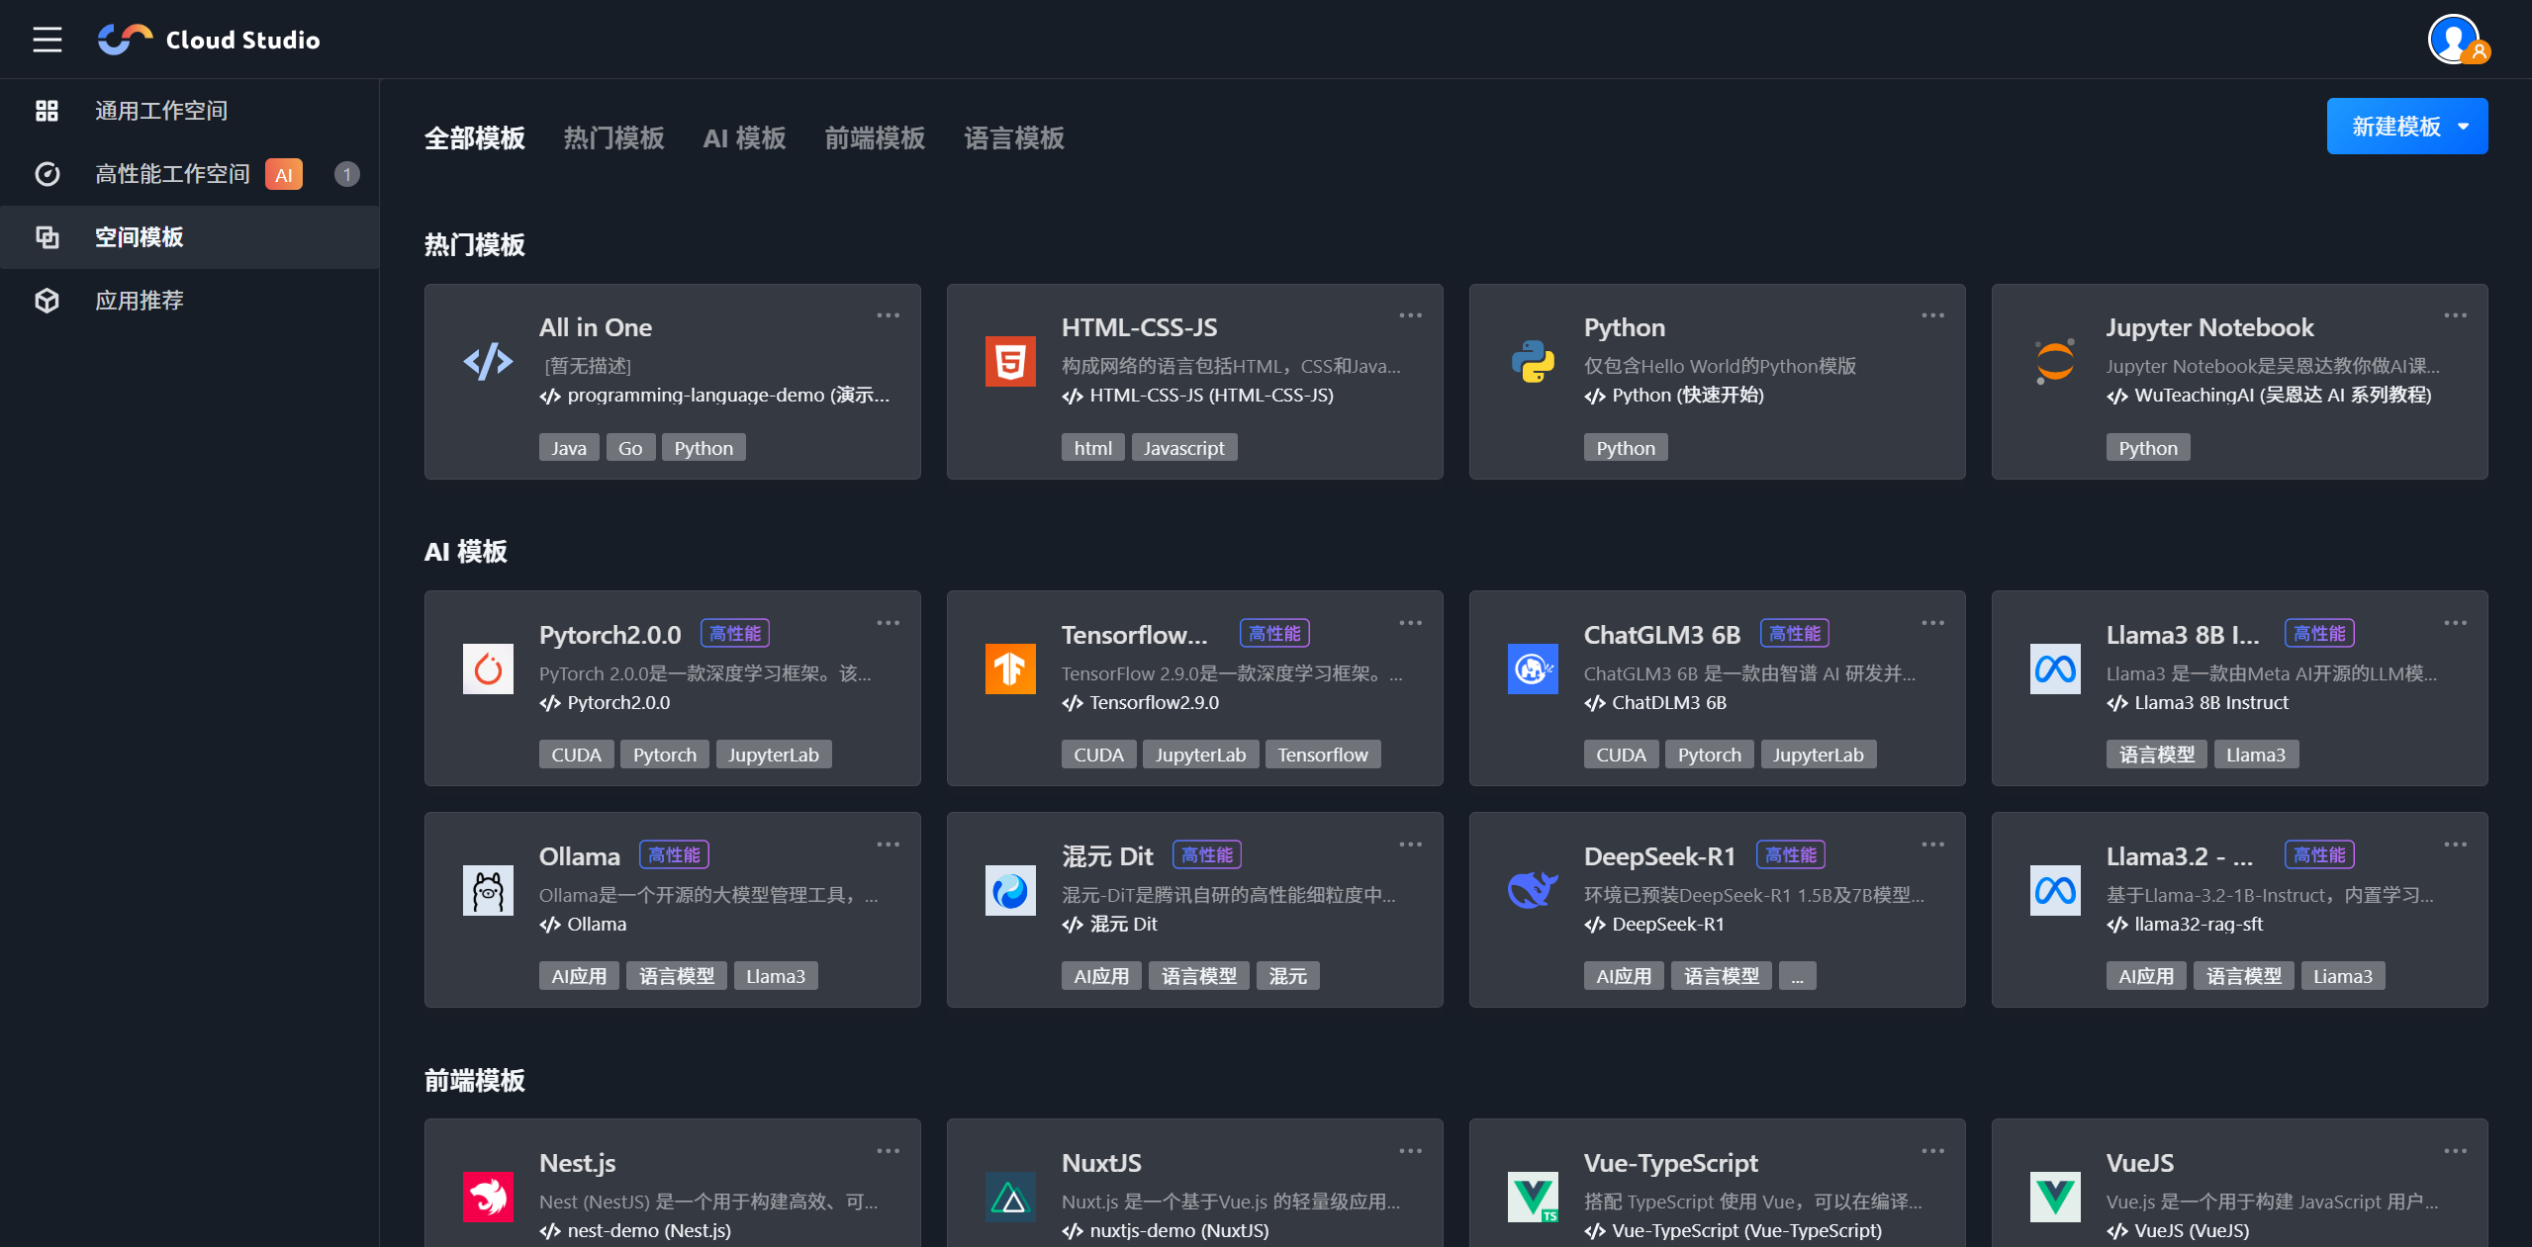Viewport: 2532px width, 1247px height.
Task: Click the Llama3.2 Meta icon
Action: point(2055,890)
